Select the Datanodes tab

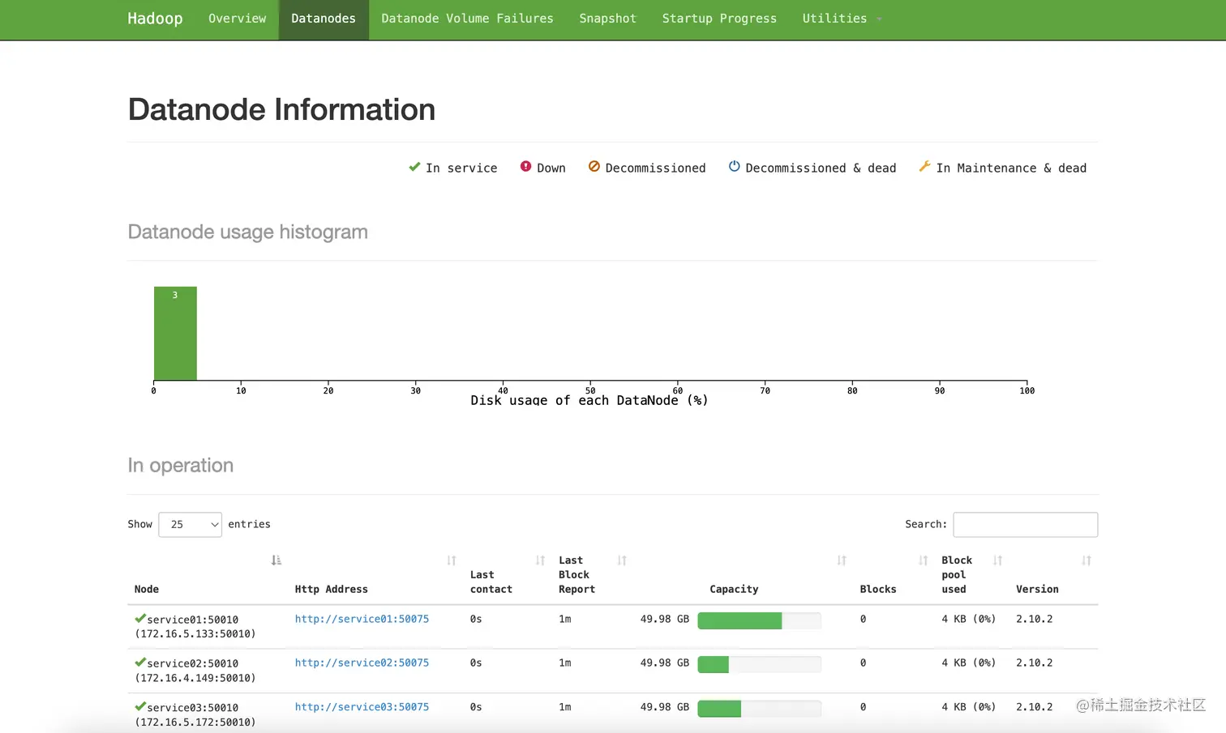324,19
